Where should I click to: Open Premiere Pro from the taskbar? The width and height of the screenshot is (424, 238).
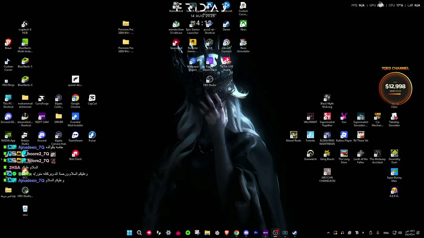point(256,233)
